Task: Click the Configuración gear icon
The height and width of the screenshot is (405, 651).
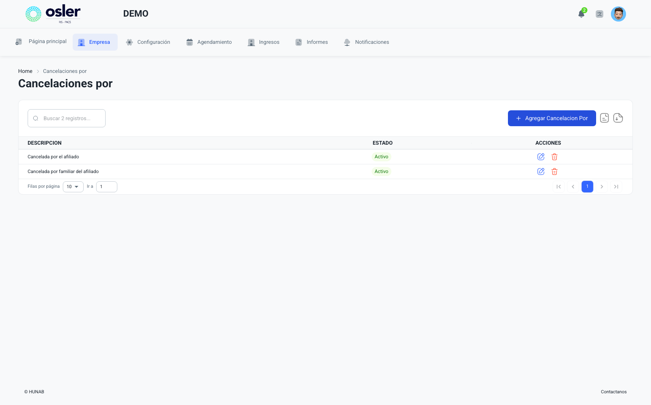Action: pyautogui.click(x=129, y=42)
